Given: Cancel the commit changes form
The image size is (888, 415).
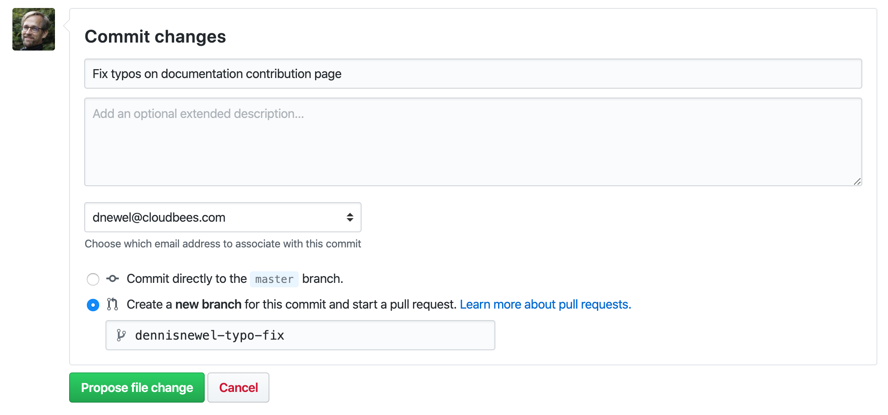Looking at the screenshot, I should [x=238, y=388].
